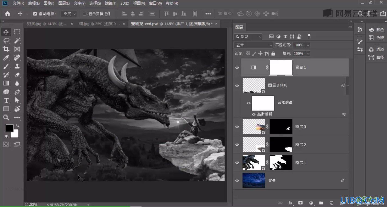The width and height of the screenshot is (387, 207).
Task: Click the white background color swatch
Action: (x=15, y=135)
